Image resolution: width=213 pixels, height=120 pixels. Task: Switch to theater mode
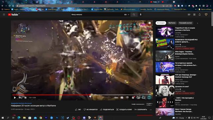143,98
